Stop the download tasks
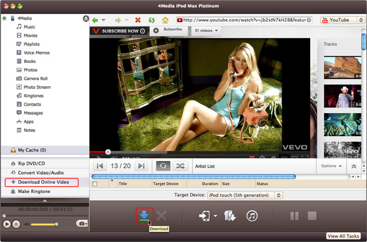 (312, 216)
